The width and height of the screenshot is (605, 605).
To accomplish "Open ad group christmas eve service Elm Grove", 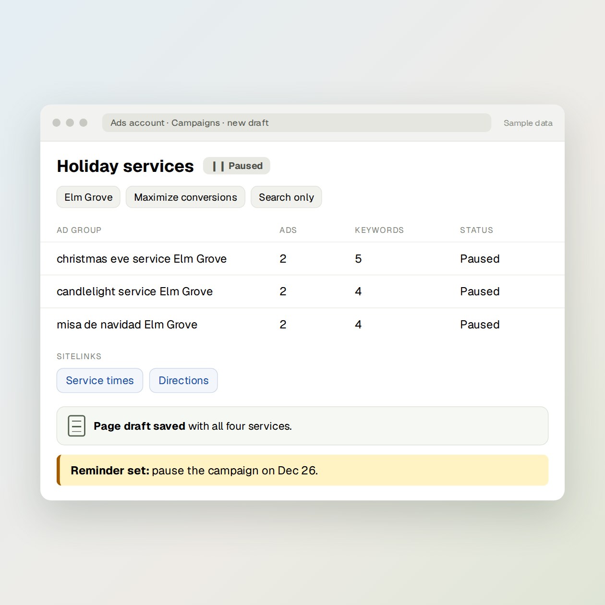I will click(x=142, y=259).
